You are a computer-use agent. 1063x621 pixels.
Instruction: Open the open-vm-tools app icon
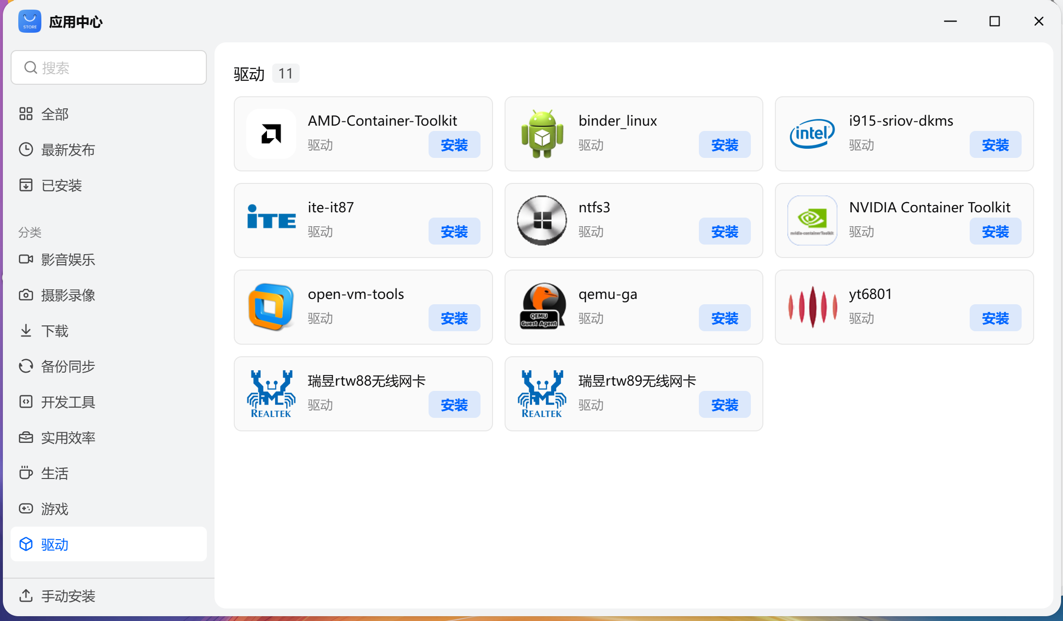point(271,307)
